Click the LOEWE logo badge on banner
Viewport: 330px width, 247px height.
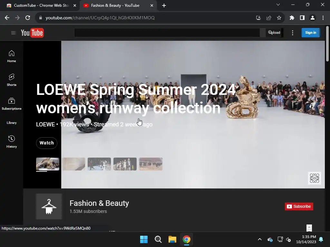point(315,178)
